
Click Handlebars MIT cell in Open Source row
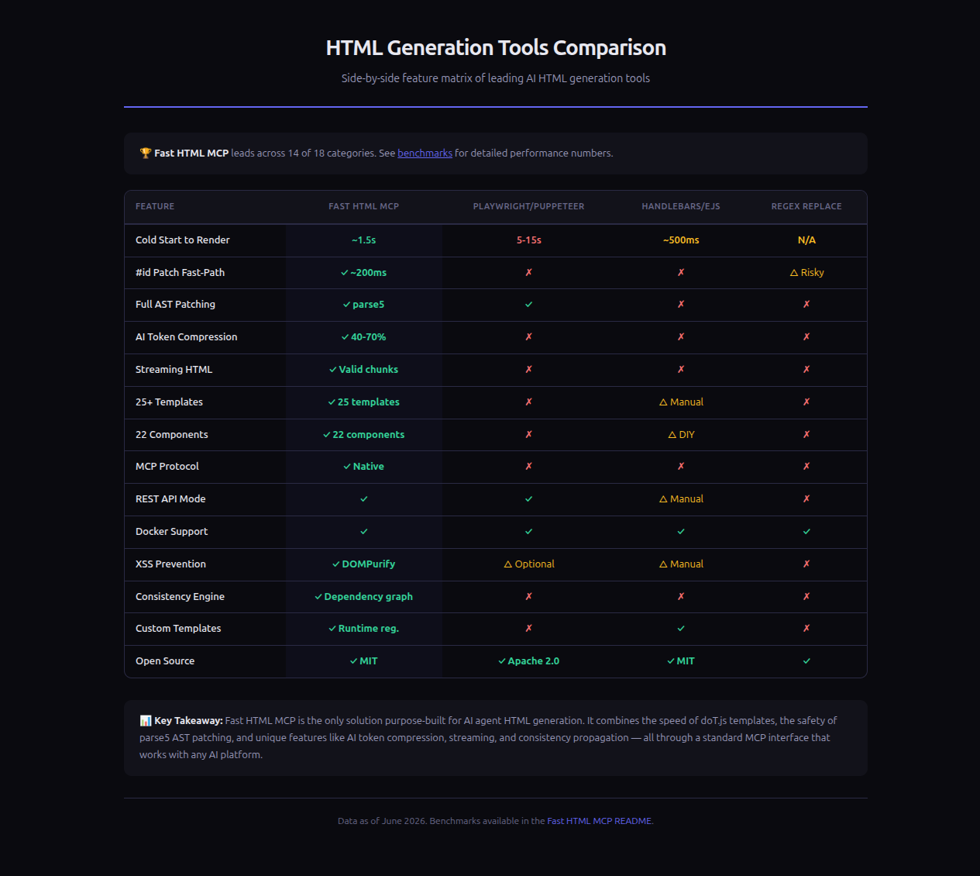tap(681, 661)
